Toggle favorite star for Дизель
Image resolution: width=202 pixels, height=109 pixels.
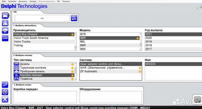[72, 64]
